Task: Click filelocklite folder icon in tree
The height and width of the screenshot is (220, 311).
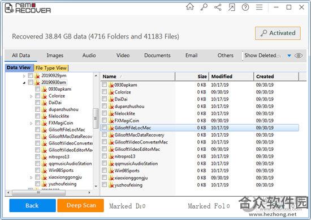Action: tap(44, 116)
